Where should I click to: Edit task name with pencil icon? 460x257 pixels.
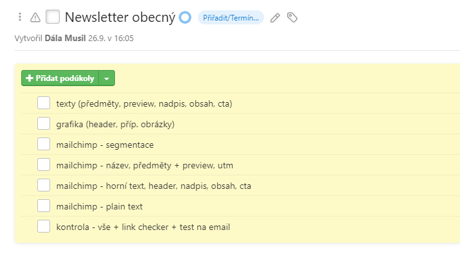tap(275, 17)
